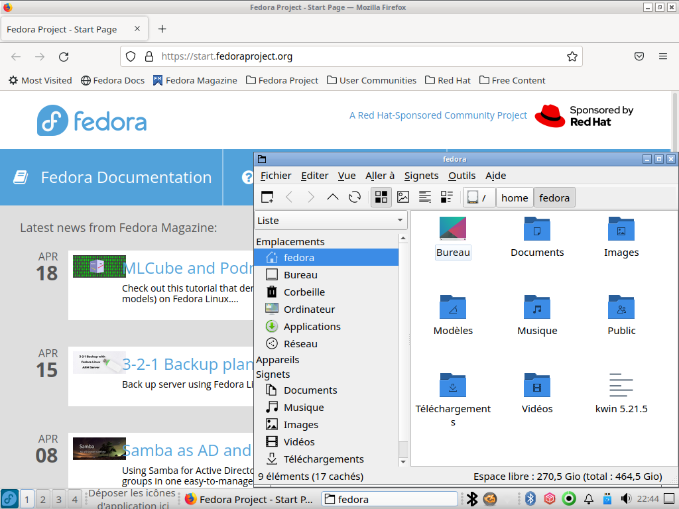The image size is (679, 509).
Task: Open a new Firefox tab
Action: (162, 29)
